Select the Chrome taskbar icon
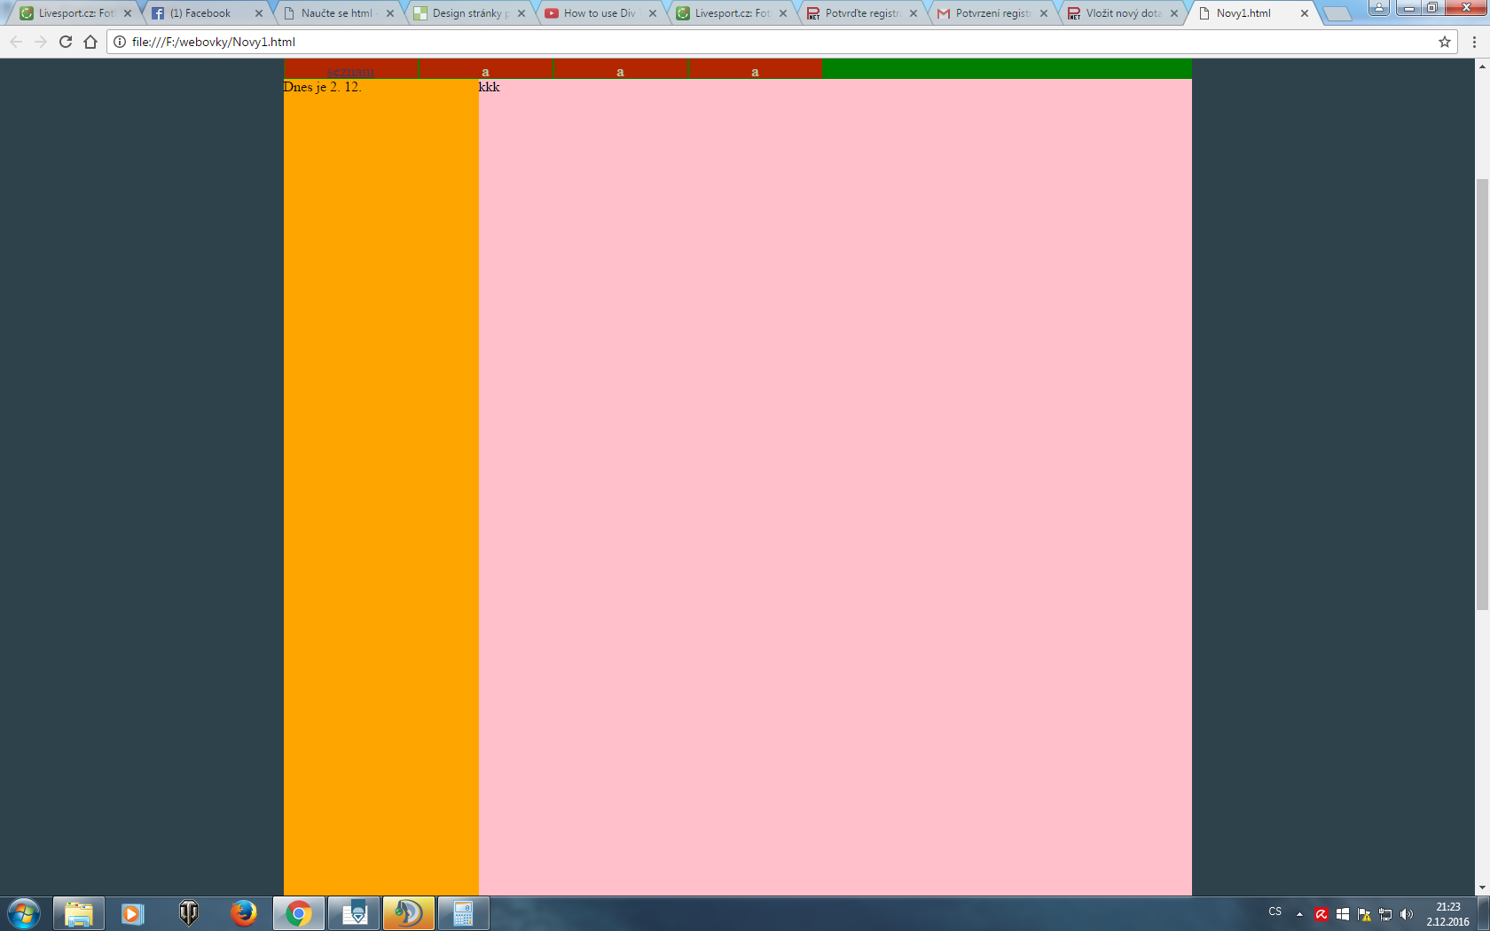Image resolution: width=1490 pixels, height=931 pixels. 299,913
